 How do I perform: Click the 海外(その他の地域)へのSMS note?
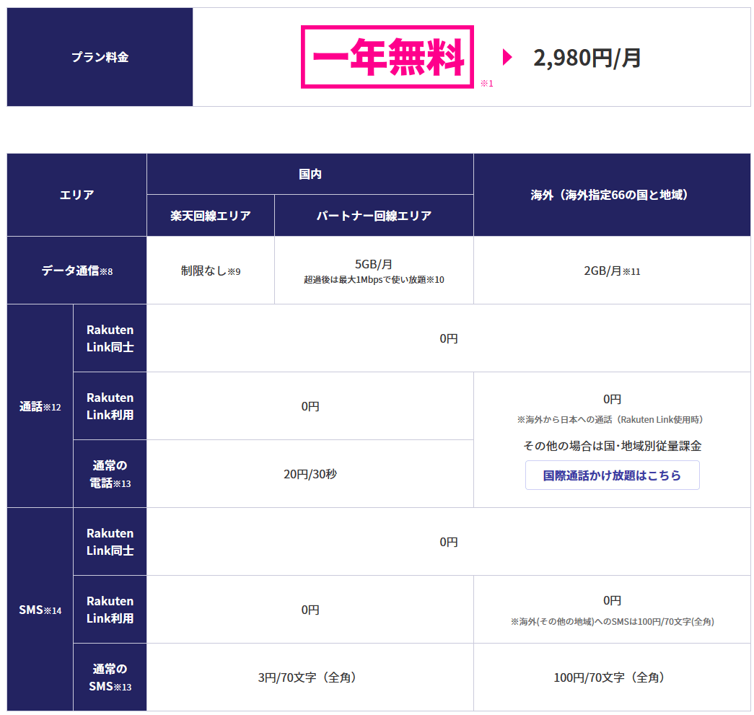[612, 621]
